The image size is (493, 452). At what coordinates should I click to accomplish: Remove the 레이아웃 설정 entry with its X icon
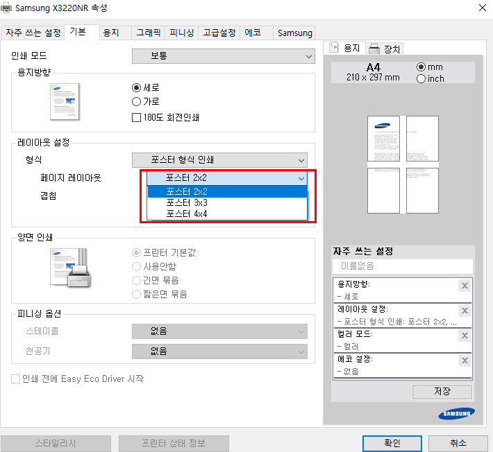(x=465, y=311)
